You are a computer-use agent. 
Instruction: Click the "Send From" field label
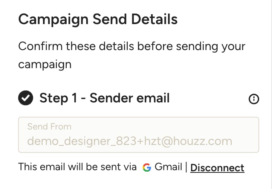(x=49, y=127)
